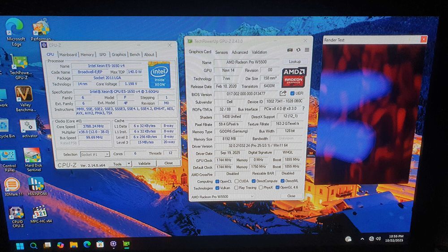The height and width of the screenshot is (252, 448).
Task: Open Microsoft Store from the taskbar
Action: coord(100,244)
